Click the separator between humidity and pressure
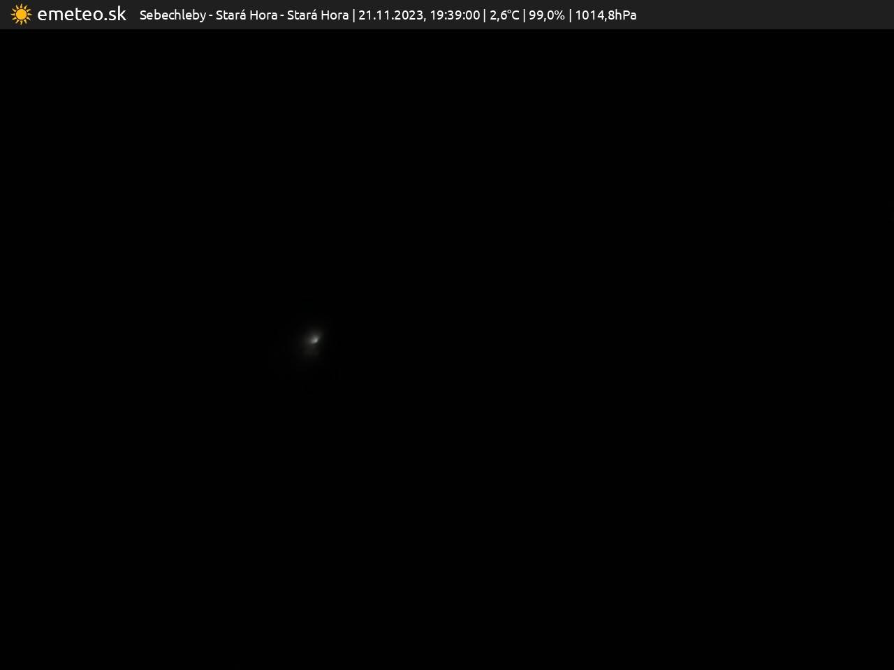 tap(570, 15)
